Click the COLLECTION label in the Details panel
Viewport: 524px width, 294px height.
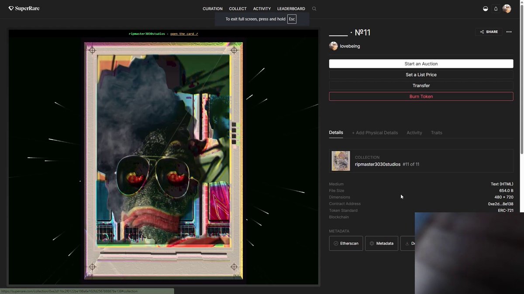tap(367, 157)
